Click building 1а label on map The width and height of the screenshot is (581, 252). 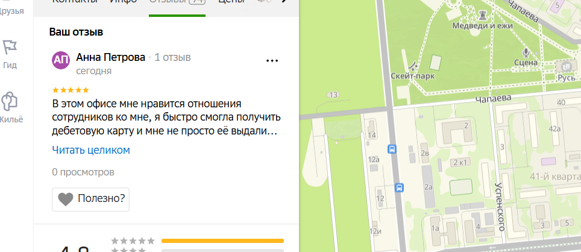click(x=435, y=228)
